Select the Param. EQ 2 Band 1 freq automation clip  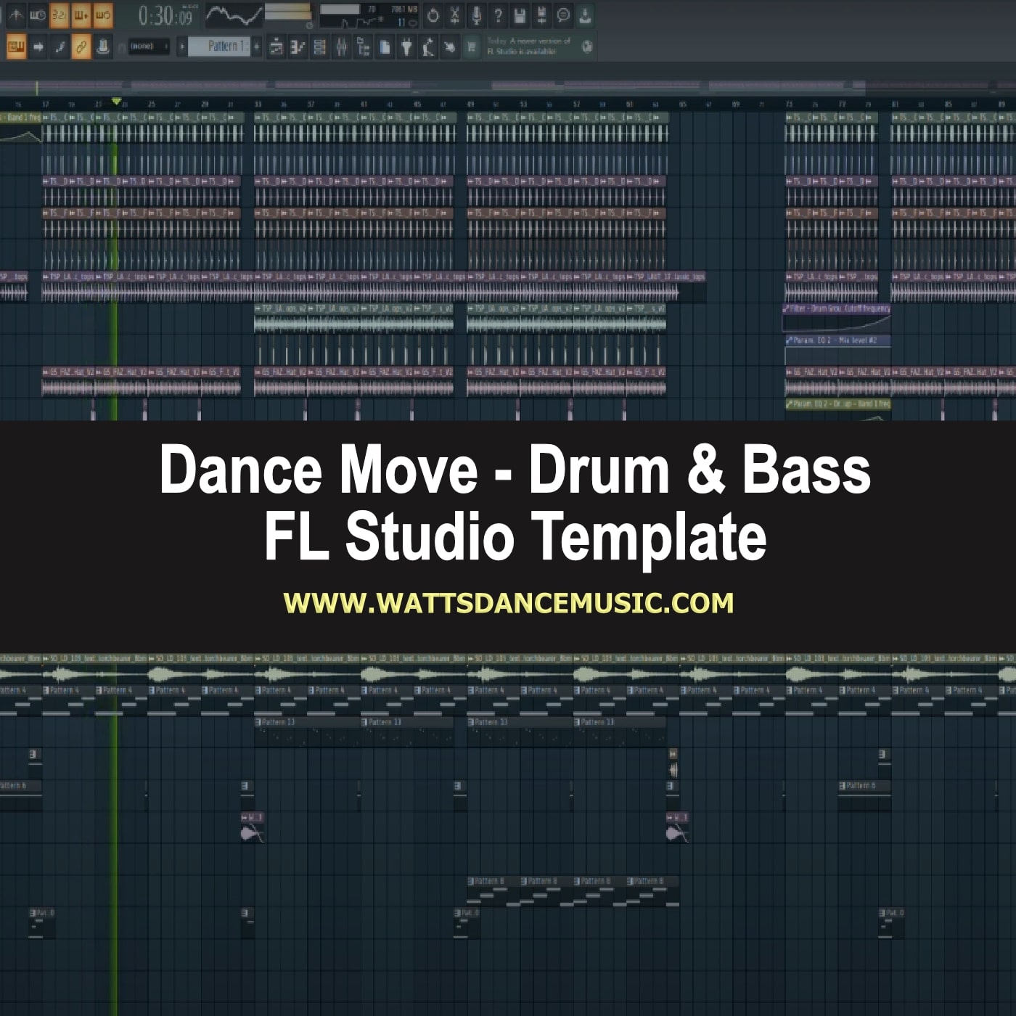click(837, 409)
